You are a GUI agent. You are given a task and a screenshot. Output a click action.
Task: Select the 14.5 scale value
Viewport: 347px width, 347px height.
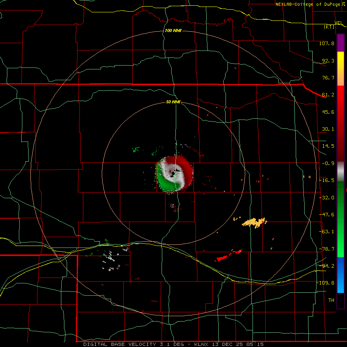[x=328, y=146]
